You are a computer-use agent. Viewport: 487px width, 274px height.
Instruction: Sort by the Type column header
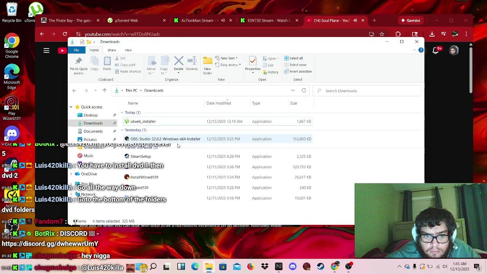tap(256, 103)
